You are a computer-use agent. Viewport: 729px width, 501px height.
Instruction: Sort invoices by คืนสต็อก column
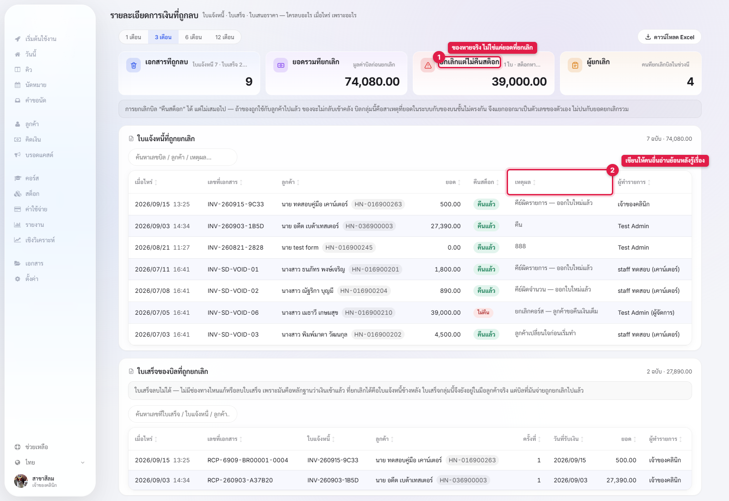(486, 182)
